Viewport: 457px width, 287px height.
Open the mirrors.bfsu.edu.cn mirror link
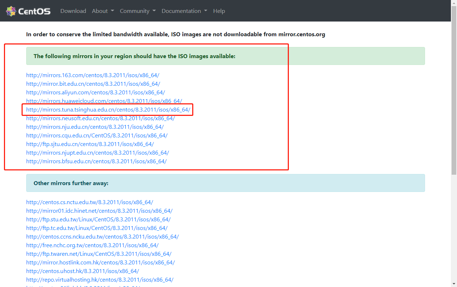[x=97, y=161]
